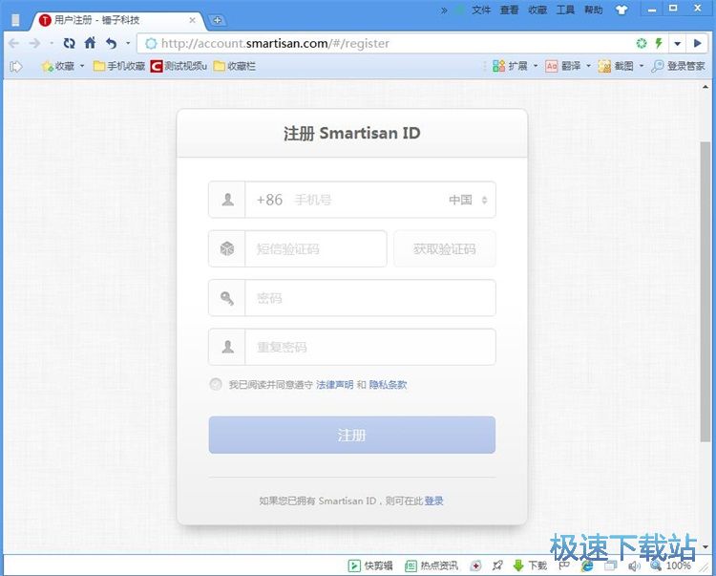
Task: Open the 法律声明 link
Action: click(x=335, y=385)
